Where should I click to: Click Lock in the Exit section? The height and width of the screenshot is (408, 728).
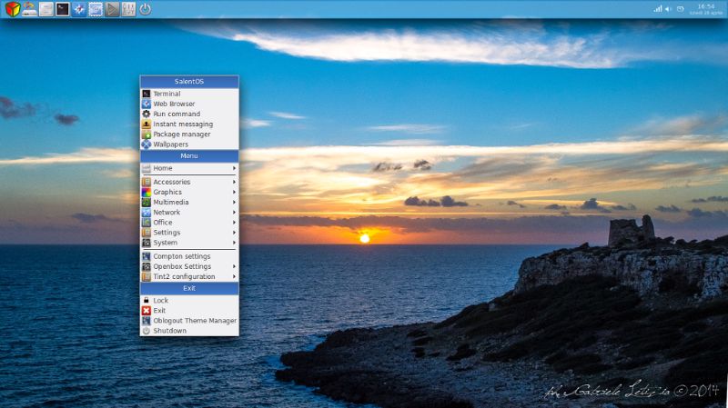click(x=160, y=300)
